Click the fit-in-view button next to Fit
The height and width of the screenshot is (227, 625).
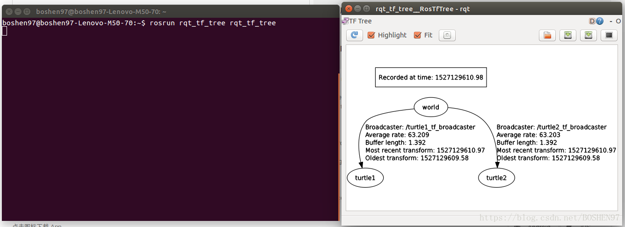[x=447, y=35]
